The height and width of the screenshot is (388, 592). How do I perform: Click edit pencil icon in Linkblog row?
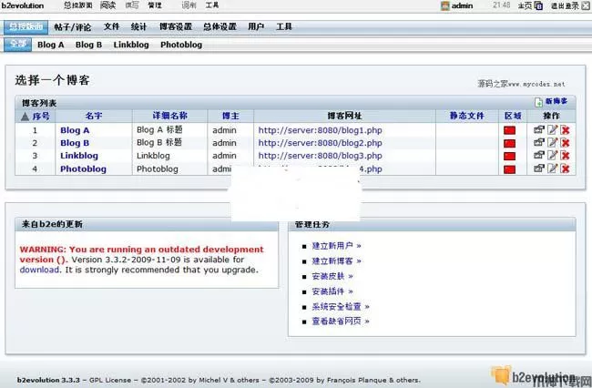point(552,155)
